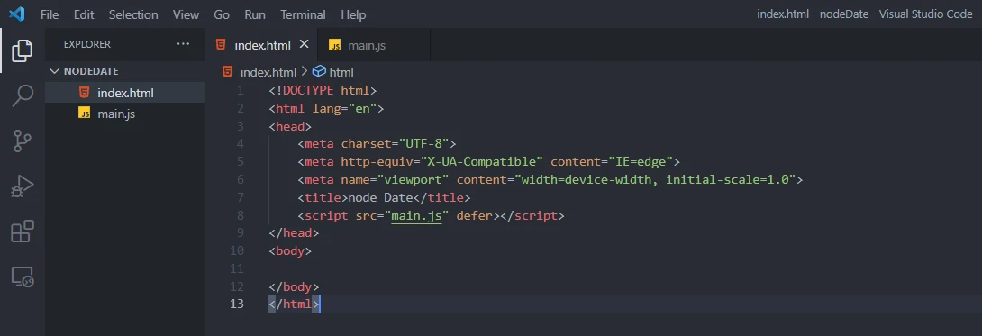Open the Selection menu
This screenshot has width=982, height=336.
(x=134, y=14)
